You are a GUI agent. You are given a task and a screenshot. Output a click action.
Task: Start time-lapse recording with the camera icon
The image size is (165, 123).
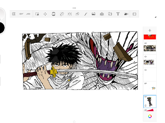click(x=126, y=14)
